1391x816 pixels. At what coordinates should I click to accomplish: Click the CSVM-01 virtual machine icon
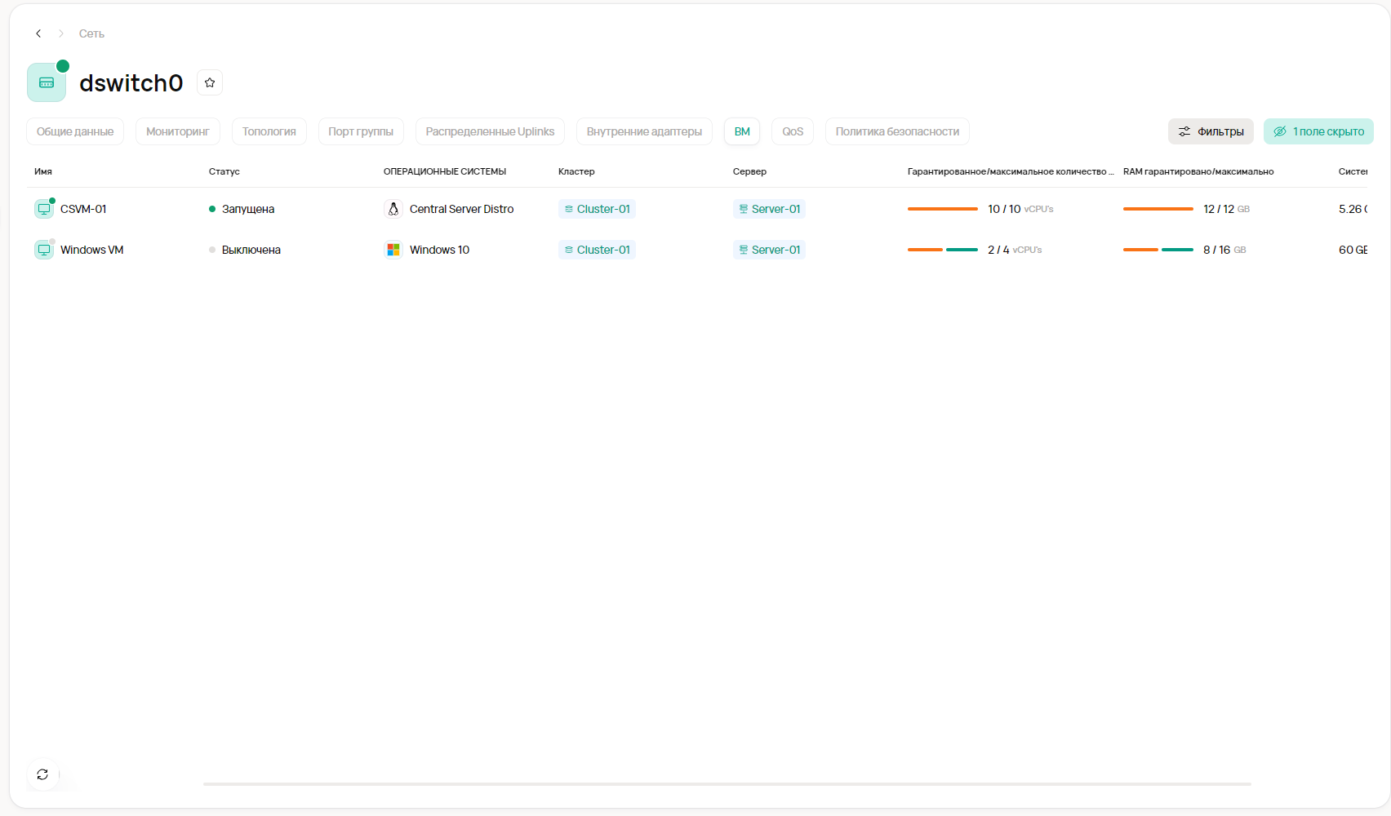44,209
